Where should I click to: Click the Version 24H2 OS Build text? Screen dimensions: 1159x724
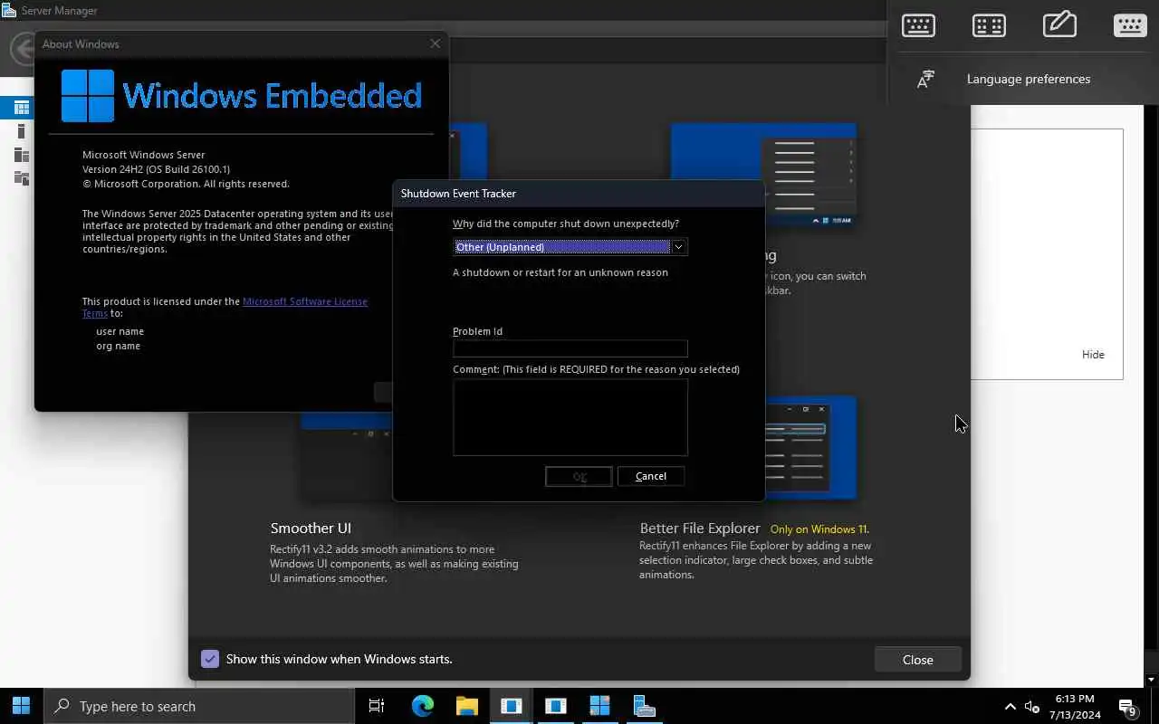click(x=156, y=169)
